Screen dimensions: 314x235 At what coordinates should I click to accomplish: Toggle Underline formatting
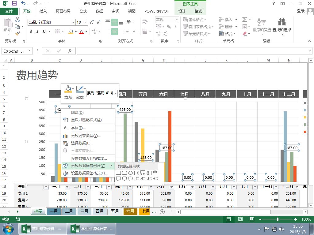(44, 32)
